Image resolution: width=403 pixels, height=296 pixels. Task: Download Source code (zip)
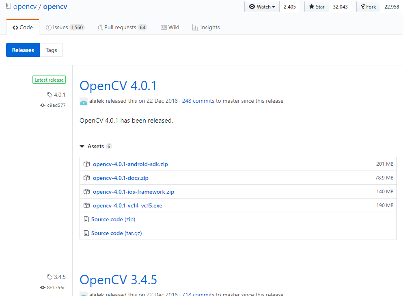coord(113,219)
